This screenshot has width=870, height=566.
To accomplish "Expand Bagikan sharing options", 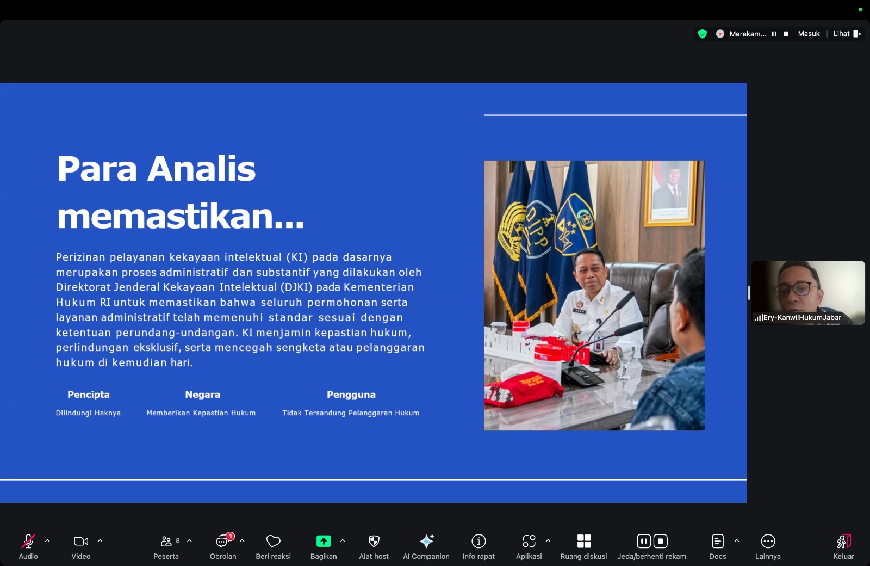I will [x=343, y=540].
